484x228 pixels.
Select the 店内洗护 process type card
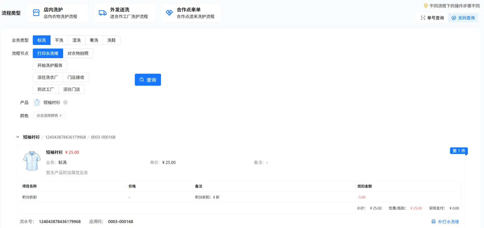pyautogui.click(x=58, y=13)
